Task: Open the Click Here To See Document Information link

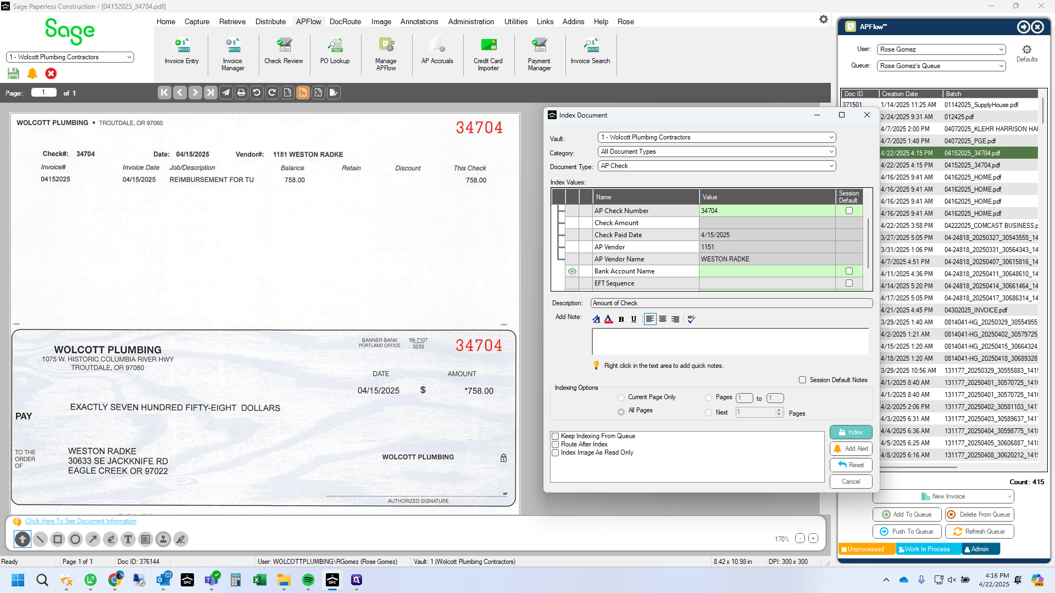Action: 81,522
